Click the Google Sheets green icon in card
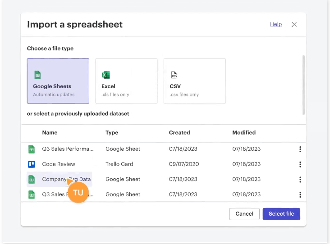This screenshot has width=330, height=244. [x=37, y=75]
